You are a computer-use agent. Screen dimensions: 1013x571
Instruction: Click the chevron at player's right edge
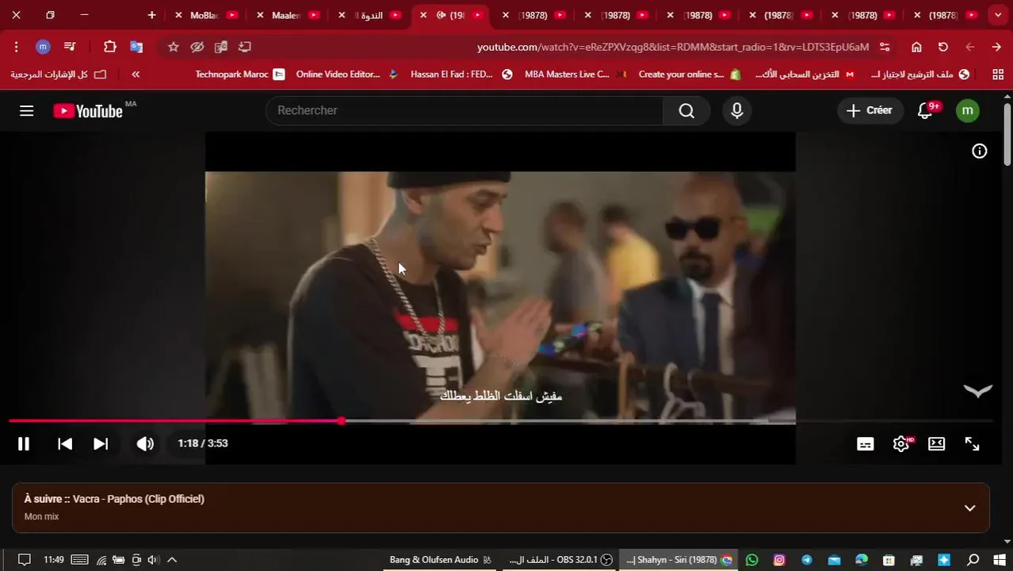tap(977, 390)
